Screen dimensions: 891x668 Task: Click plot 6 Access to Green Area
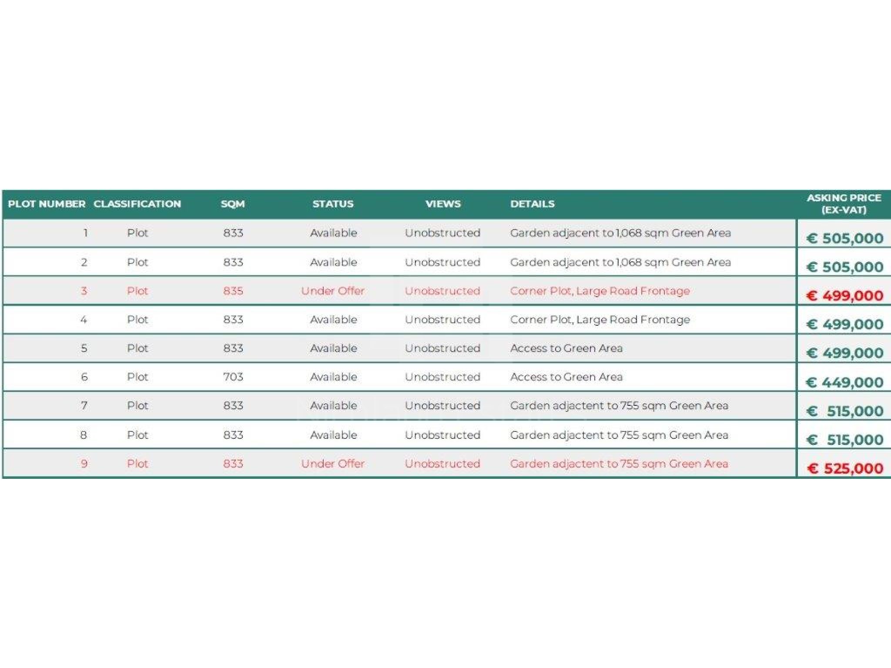[x=566, y=377]
